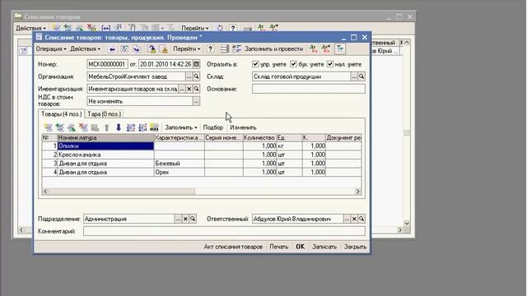Open the Действия menu in the background list window
Image resolution: width=527 pixels, height=296 pixels.
(30, 28)
